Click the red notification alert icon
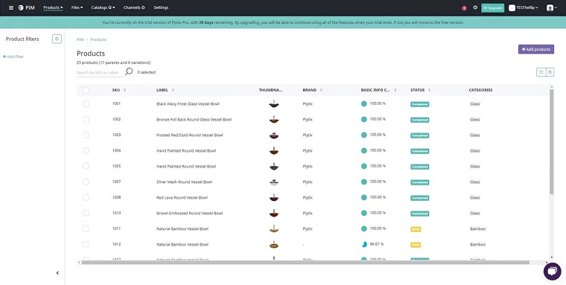Image resolution: width=566 pixels, height=285 pixels. point(464,8)
